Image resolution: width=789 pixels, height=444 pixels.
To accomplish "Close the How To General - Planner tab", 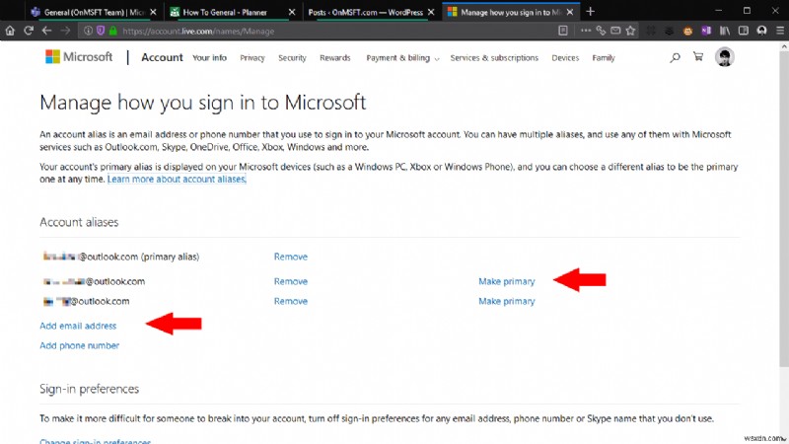I will pos(292,12).
